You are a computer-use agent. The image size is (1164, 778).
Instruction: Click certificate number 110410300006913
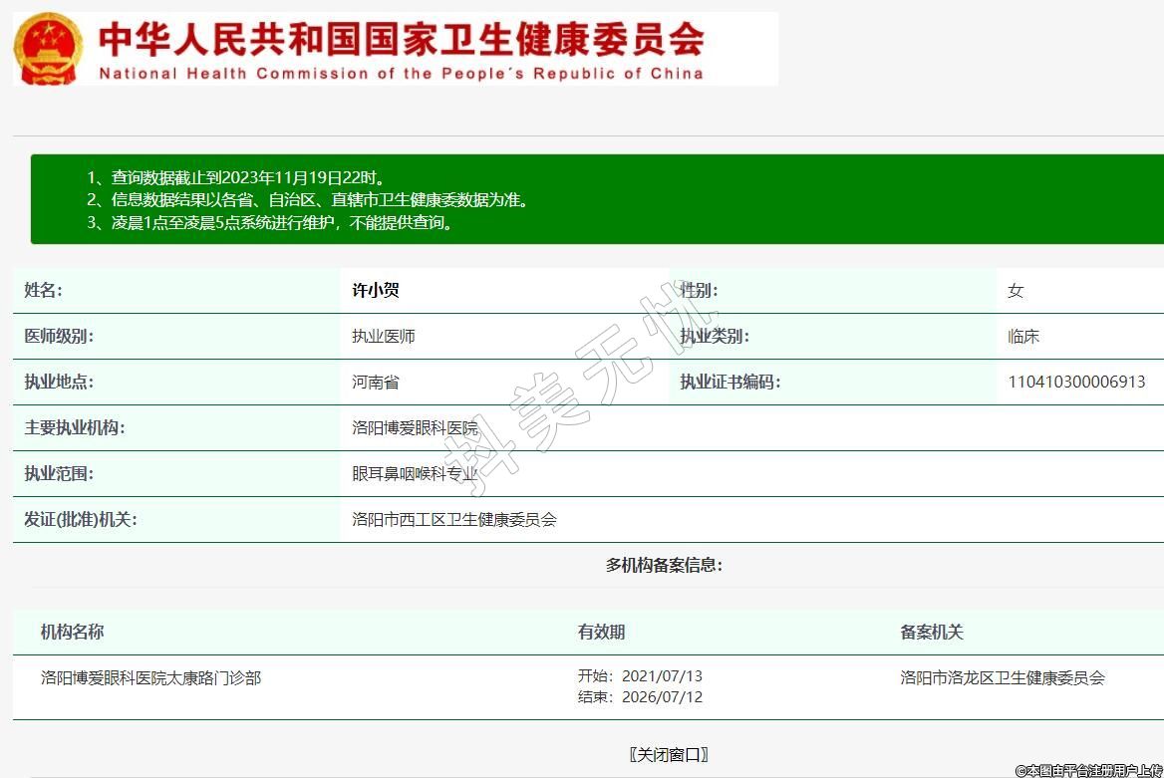coord(1076,382)
